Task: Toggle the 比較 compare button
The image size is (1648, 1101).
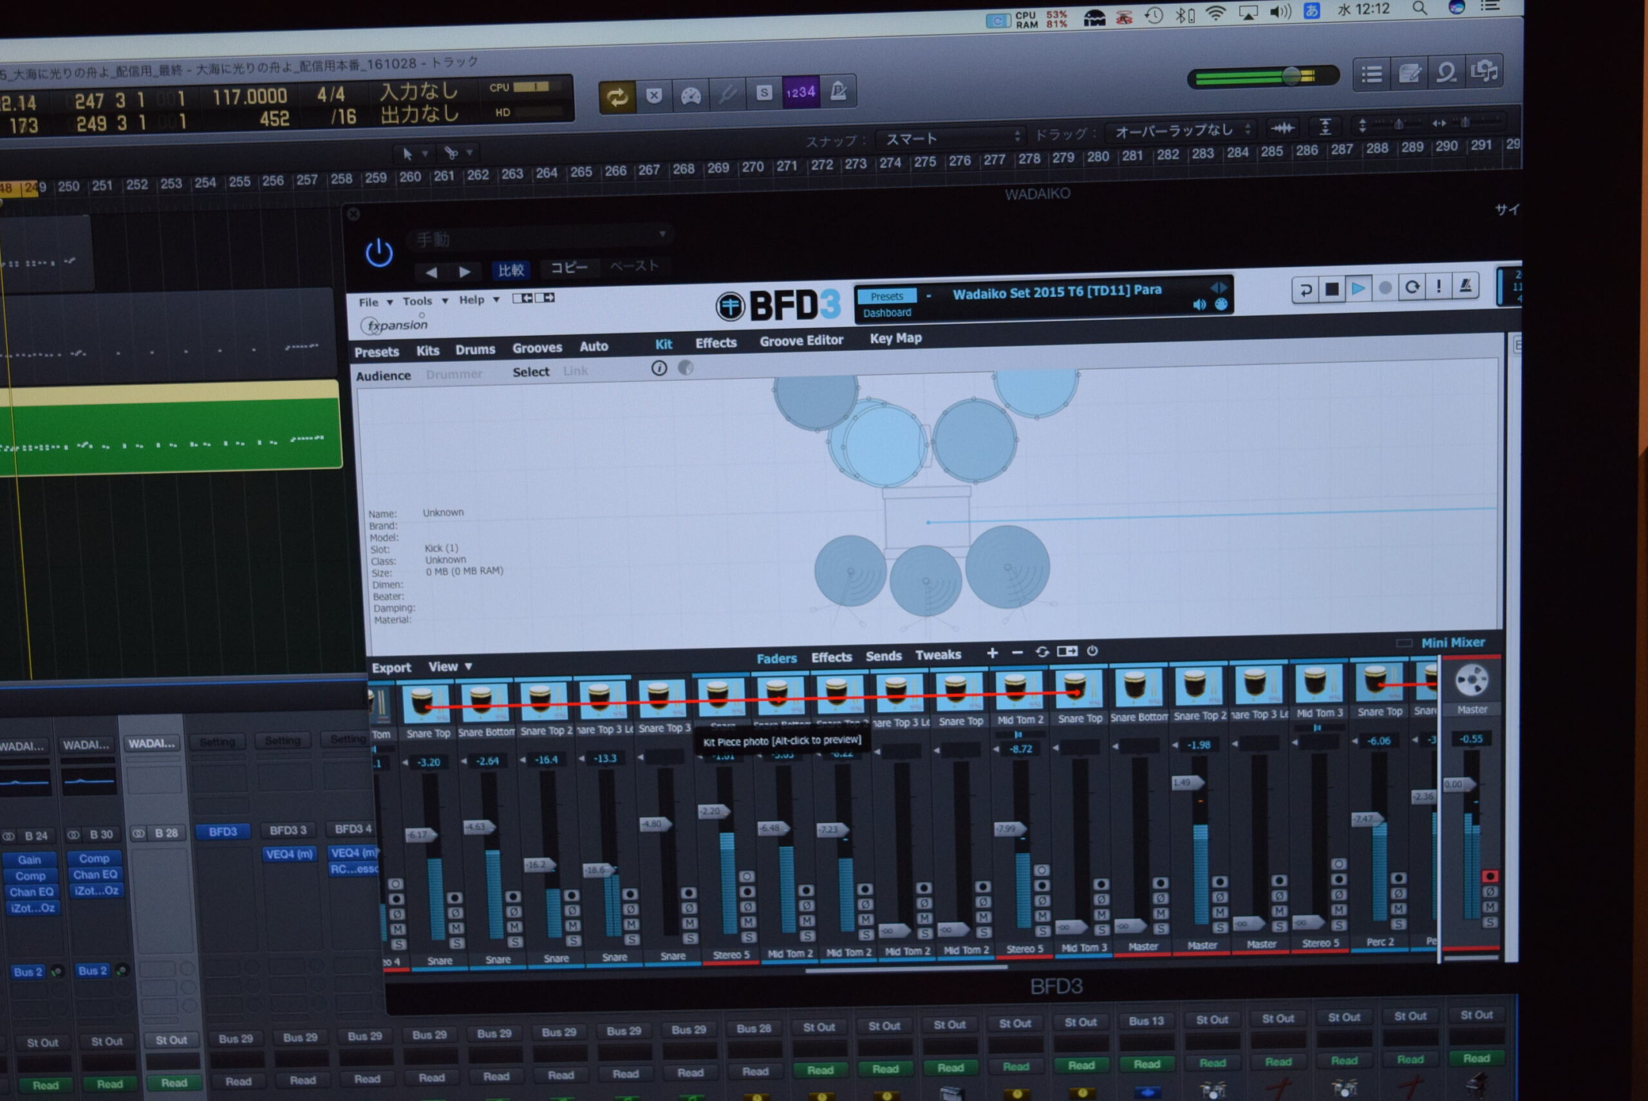Action: coord(510,270)
